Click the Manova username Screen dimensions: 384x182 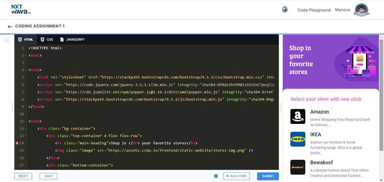click(342, 10)
